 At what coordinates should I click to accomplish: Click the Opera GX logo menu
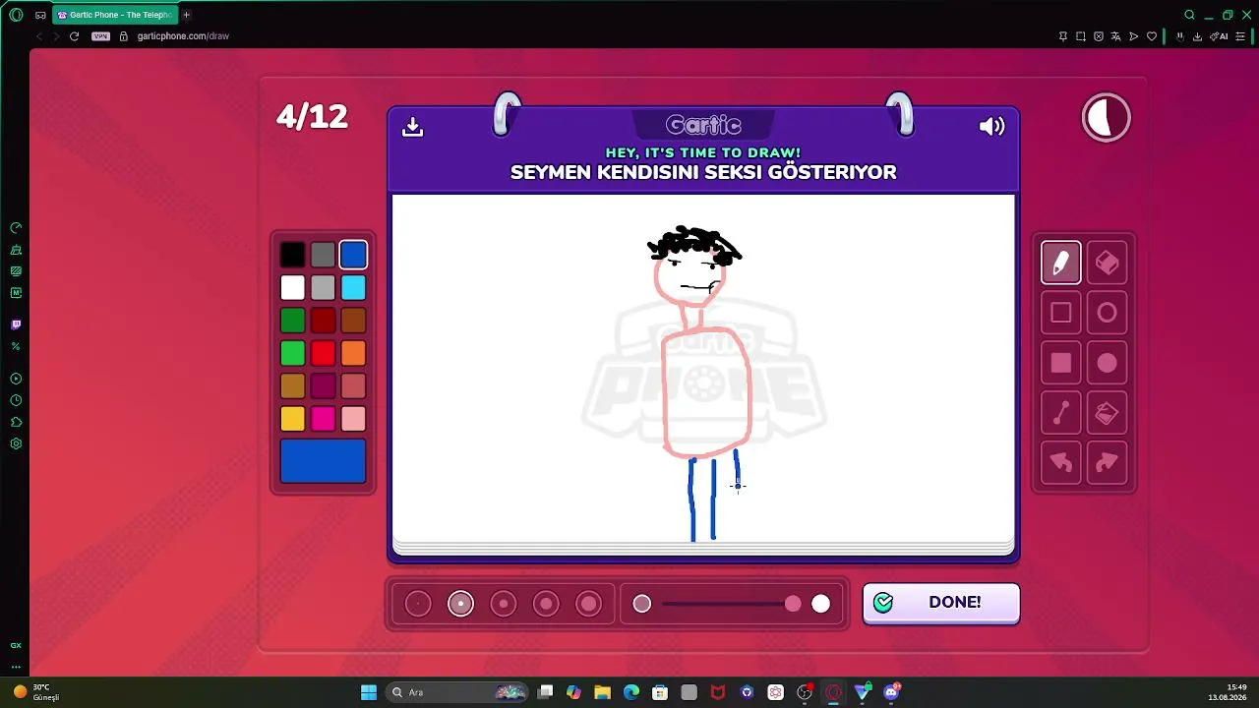(x=16, y=15)
